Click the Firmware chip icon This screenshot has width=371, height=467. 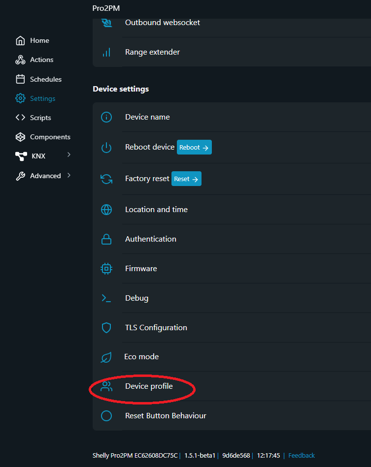106,269
